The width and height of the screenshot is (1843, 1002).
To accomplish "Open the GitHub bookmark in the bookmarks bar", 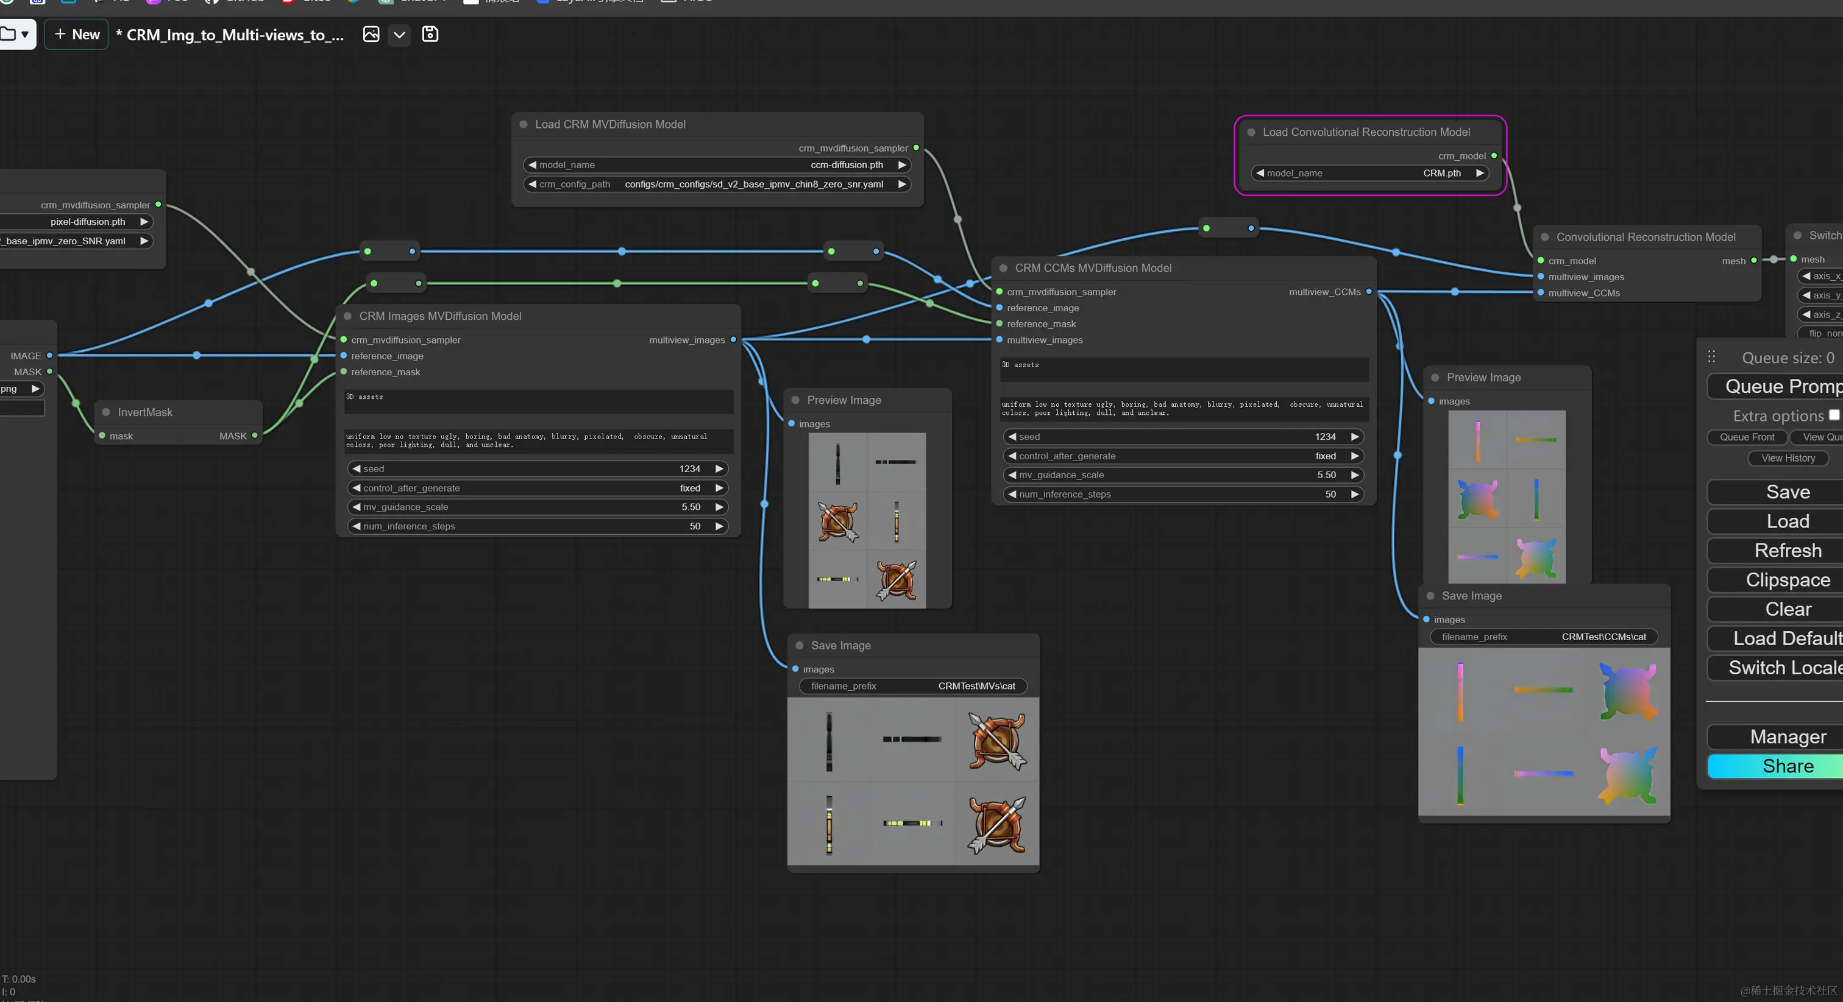I will coord(211,1).
